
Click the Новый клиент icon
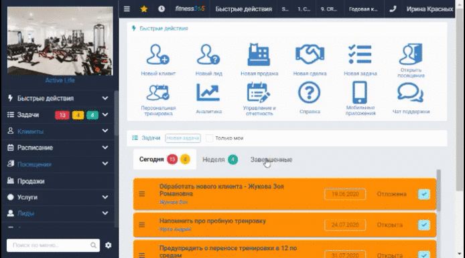157,54
